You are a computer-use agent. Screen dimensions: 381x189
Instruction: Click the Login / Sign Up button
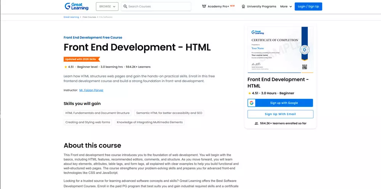[308, 6]
